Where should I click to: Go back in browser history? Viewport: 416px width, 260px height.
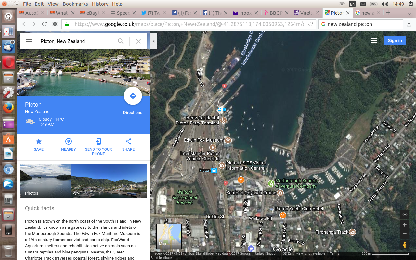[x=24, y=24]
